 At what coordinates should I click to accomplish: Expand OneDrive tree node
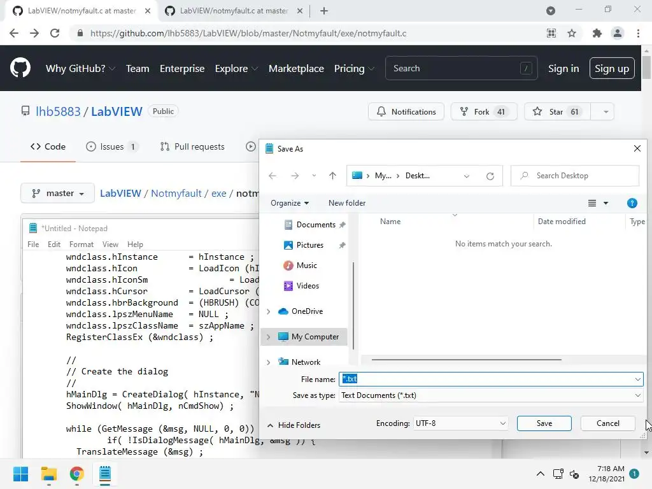point(269,311)
